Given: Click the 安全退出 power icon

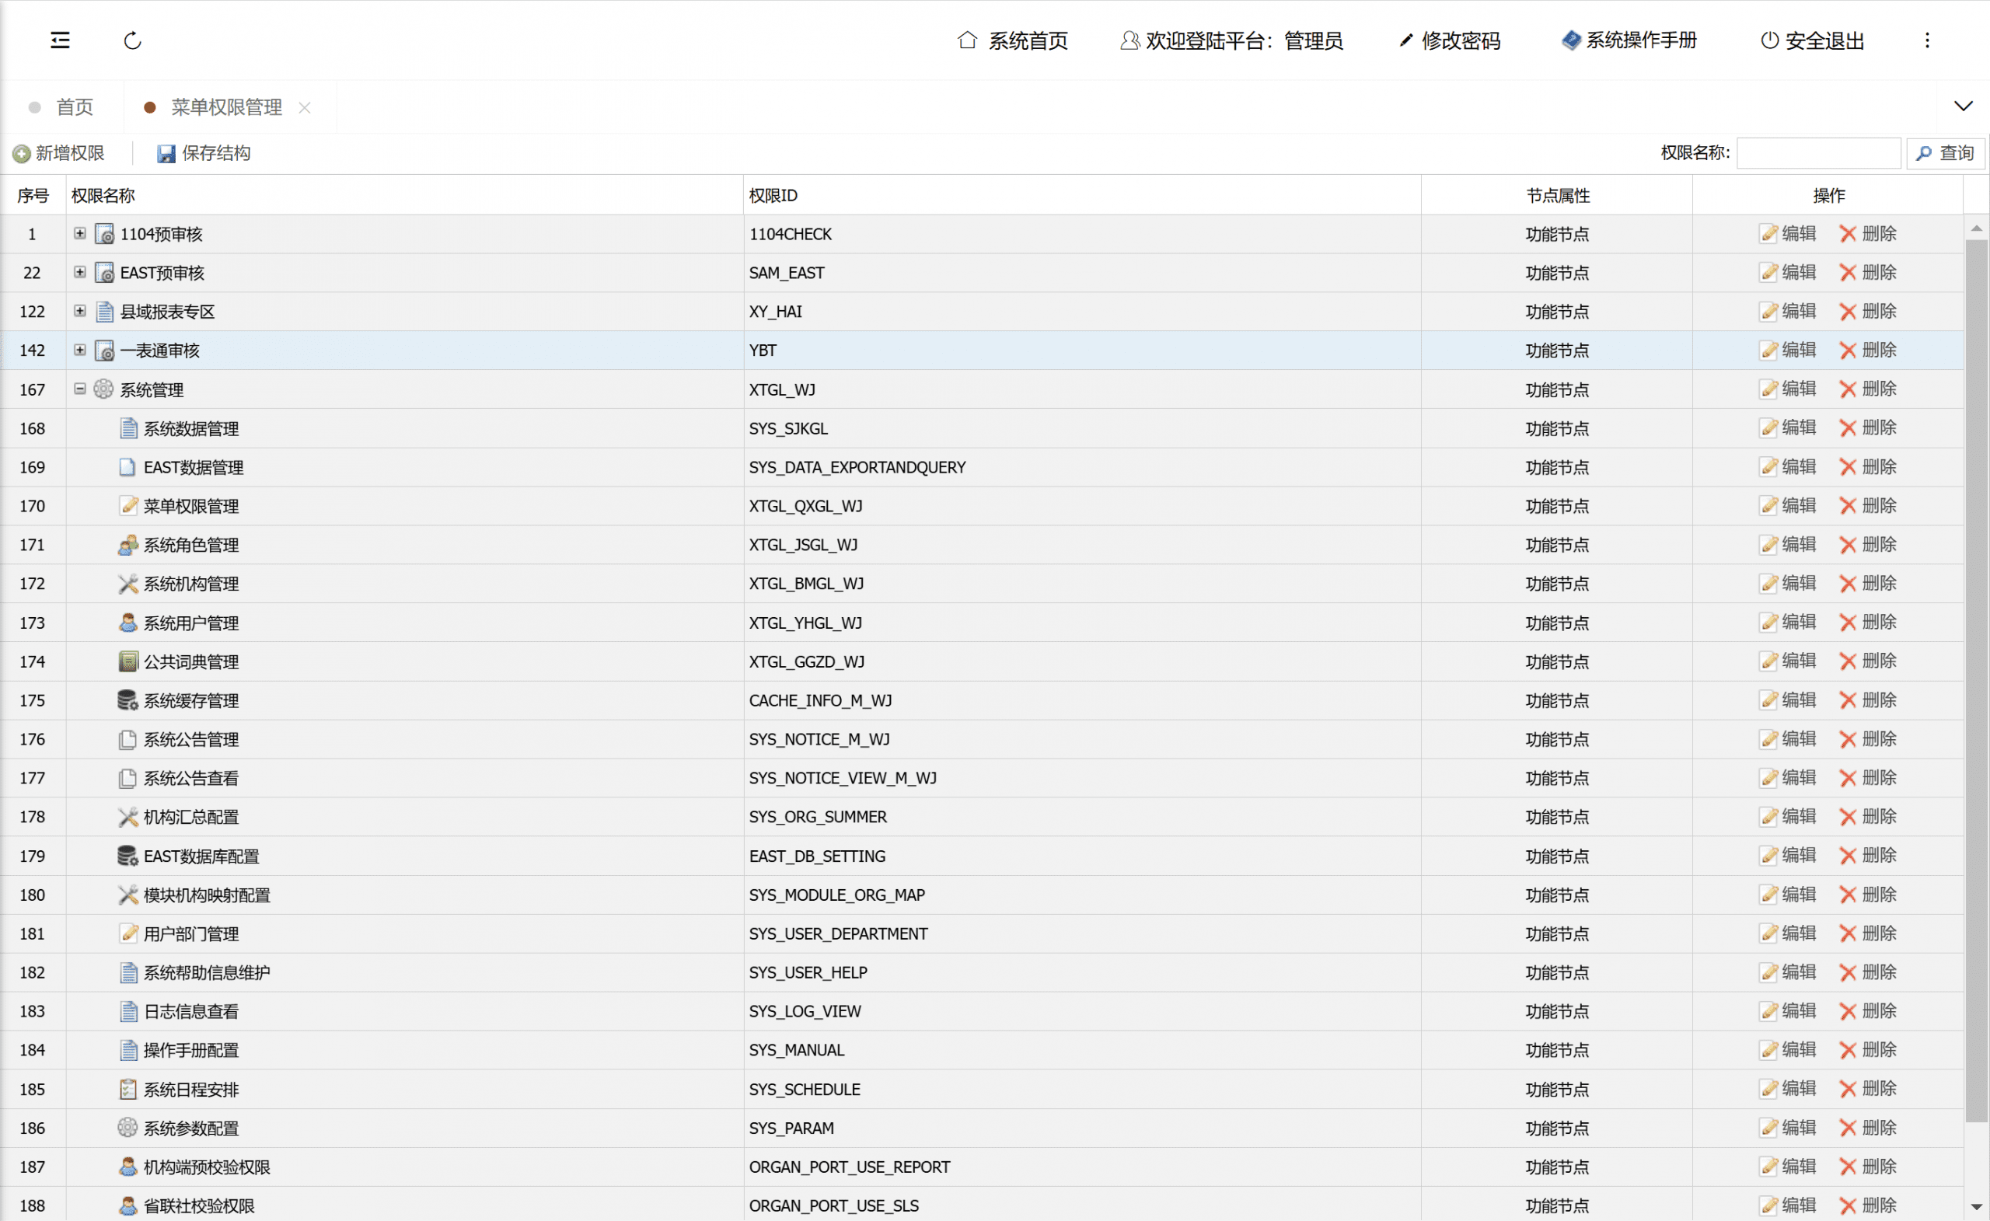Looking at the screenshot, I should pos(1769,40).
